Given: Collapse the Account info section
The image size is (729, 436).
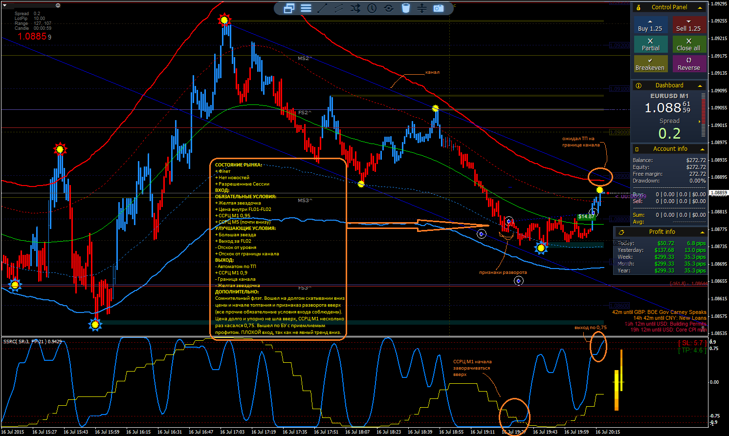Looking at the screenshot, I should tap(702, 149).
